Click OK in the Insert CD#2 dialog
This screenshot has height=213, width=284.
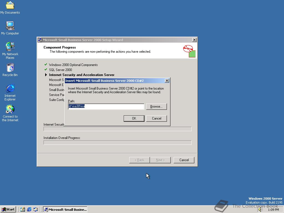pyautogui.click(x=134, y=118)
